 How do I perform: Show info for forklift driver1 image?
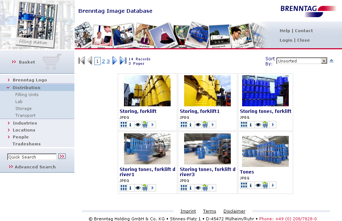(x=131, y=188)
